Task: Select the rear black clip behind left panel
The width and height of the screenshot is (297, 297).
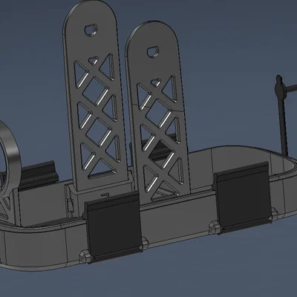Action: tap(39, 174)
